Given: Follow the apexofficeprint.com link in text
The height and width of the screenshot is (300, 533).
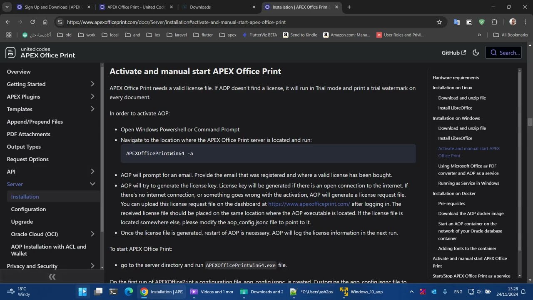Looking at the screenshot, I should (x=309, y=204).
